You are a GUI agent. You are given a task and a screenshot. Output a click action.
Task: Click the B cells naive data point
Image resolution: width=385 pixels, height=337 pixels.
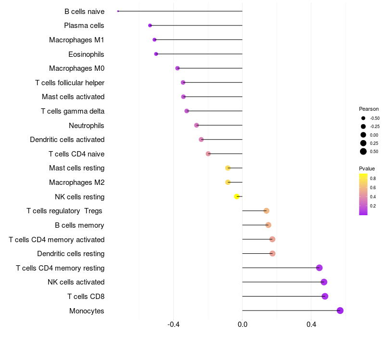pyautogui.click(x=118, y=11)
